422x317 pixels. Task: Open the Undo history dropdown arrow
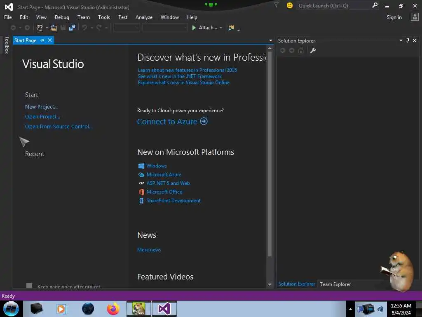92,28
